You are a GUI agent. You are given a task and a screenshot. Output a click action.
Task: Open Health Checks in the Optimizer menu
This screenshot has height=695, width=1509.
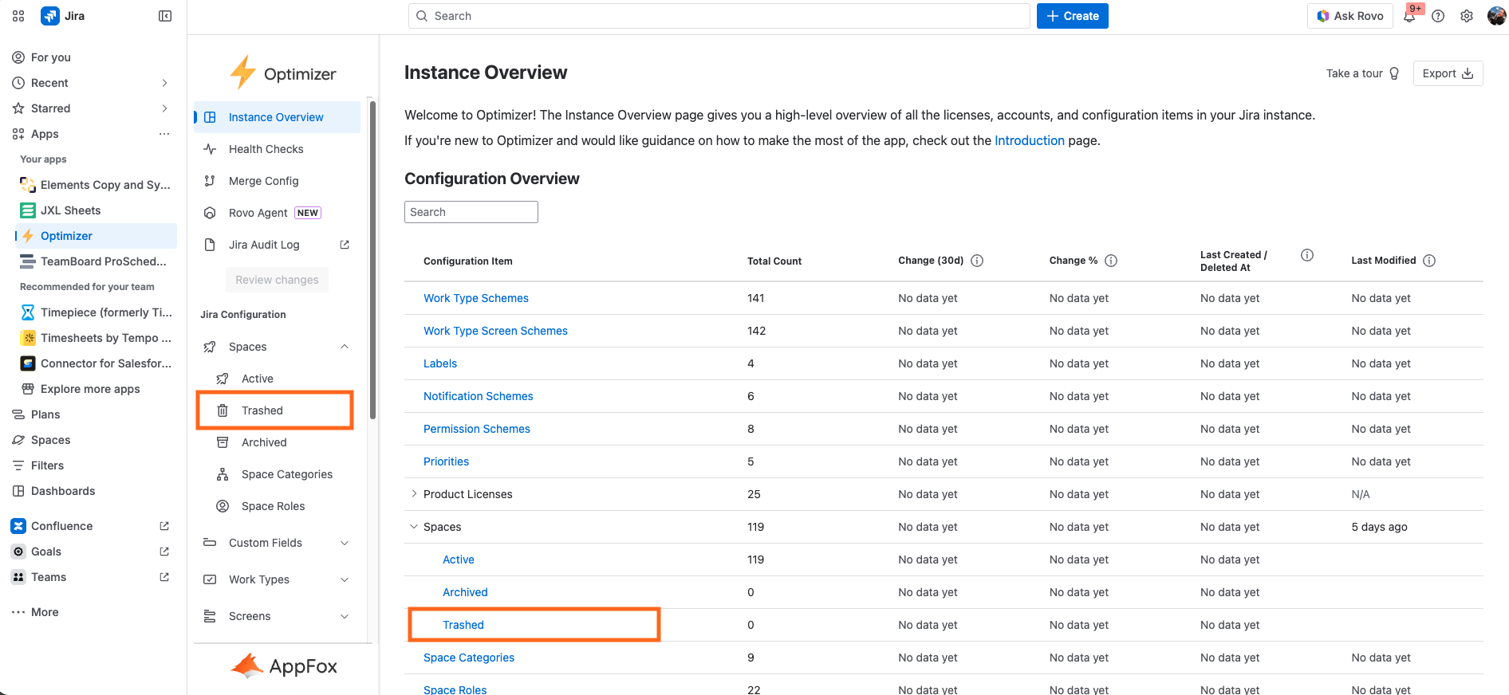(x=266, y=149)
